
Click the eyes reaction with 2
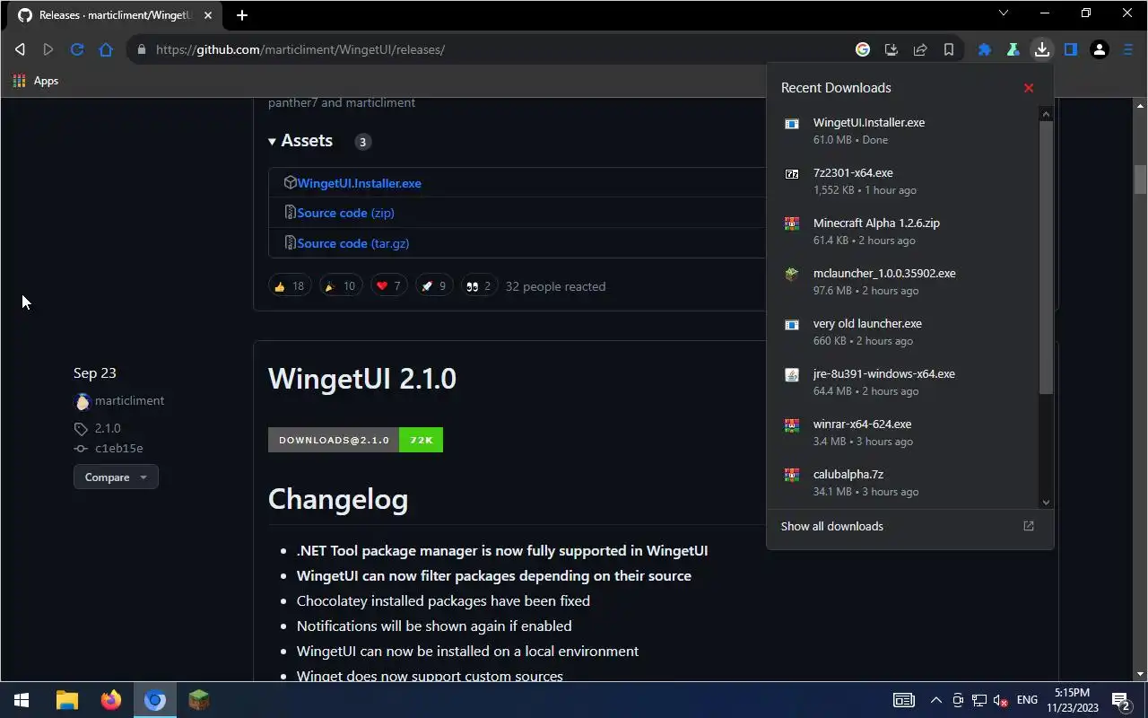coord(479,286)
